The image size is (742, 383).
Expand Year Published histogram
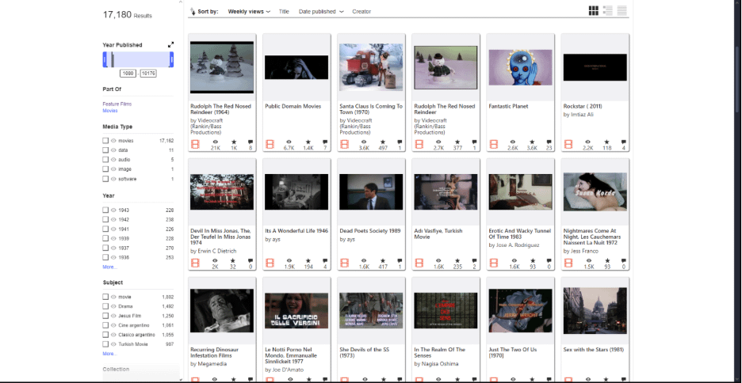point(170,45)
